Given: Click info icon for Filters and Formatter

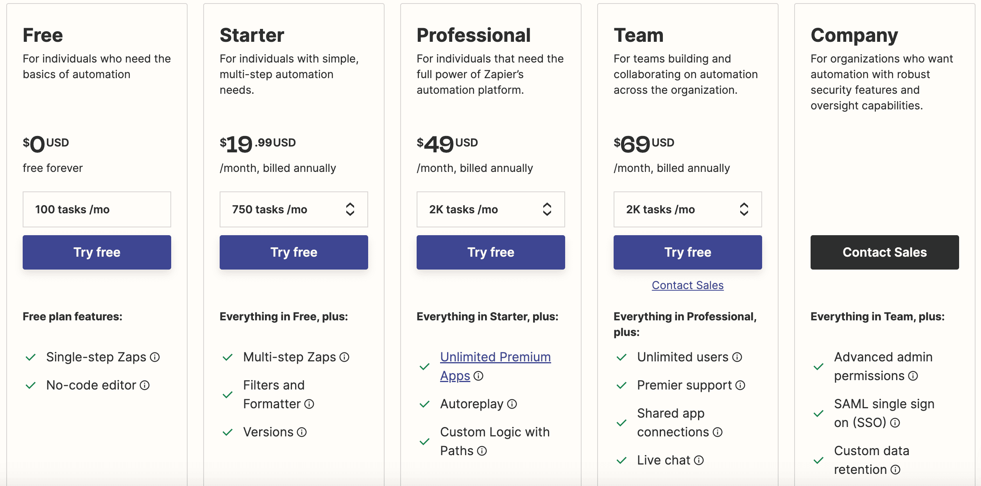Looking at the screenshot, I should (309, 404).
